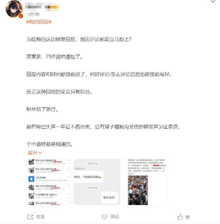Open the chat bubble conversation thumbnail
220x224 pixels.
tap(97, 182)
